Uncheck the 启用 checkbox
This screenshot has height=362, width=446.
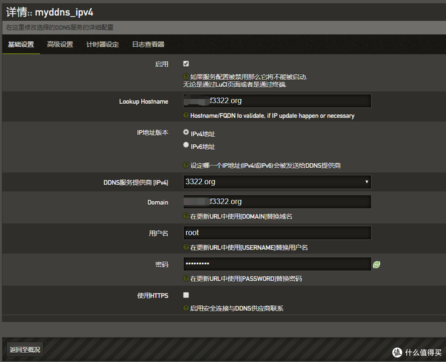186,64
